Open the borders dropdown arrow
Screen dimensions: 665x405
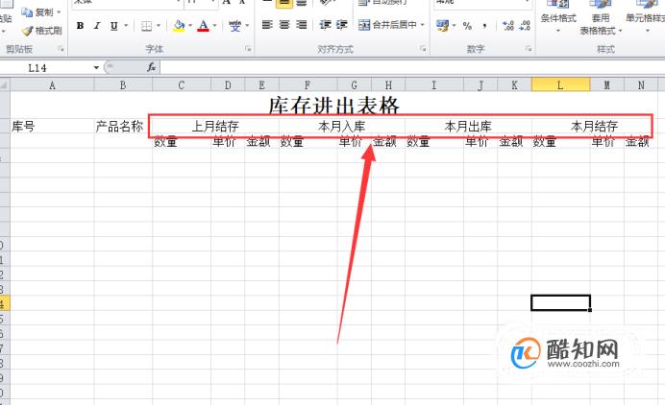[x=159, y=26]
